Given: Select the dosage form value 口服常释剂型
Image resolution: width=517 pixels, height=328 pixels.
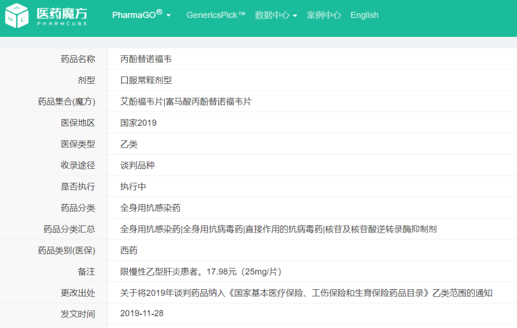Looking at the screenshot, I should pyautogui.click(x=146, y=80).
